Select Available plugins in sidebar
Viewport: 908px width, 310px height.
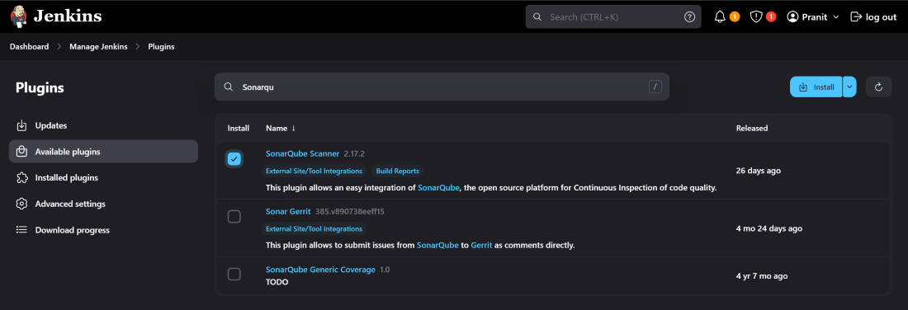(x=103, y=152)
